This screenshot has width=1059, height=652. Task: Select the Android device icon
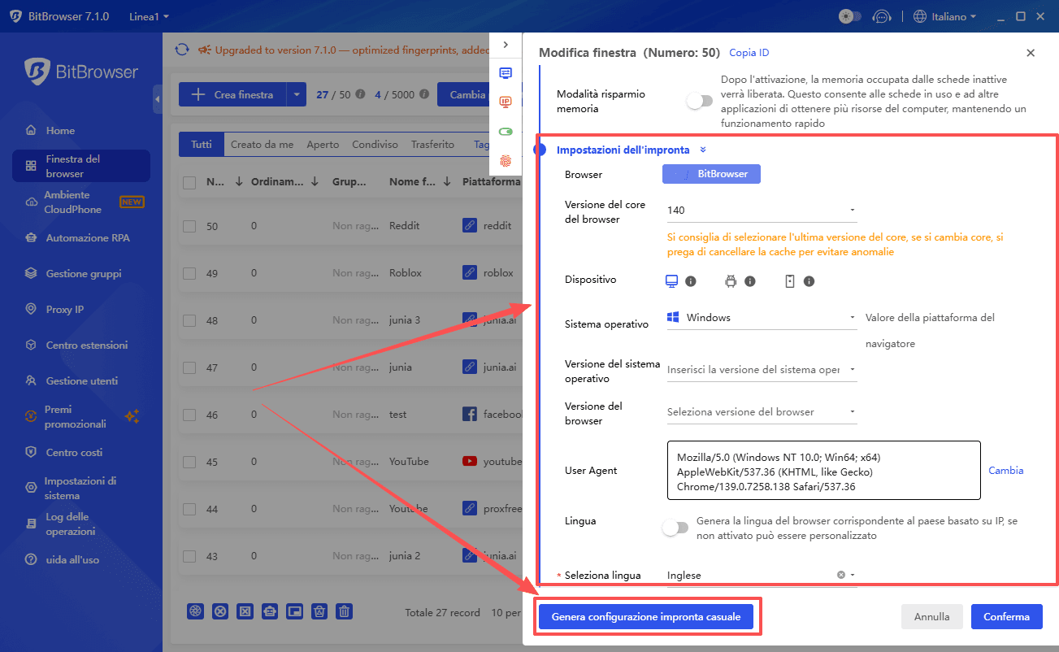tap(730, 281)
